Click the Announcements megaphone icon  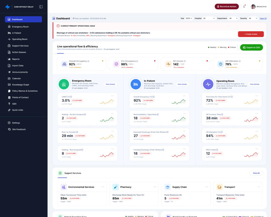(x=9, y=72)
